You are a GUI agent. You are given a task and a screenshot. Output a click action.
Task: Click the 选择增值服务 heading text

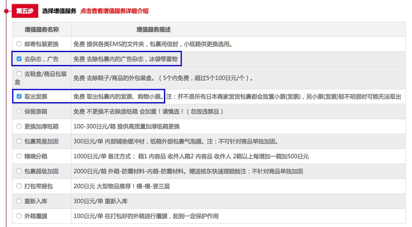coord(59,11)
